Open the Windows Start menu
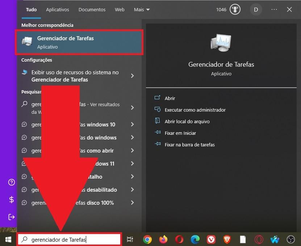 point(8,239)
